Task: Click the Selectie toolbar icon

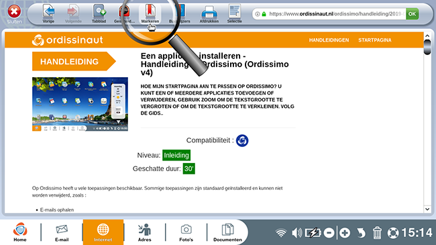Action: point(234,13)
